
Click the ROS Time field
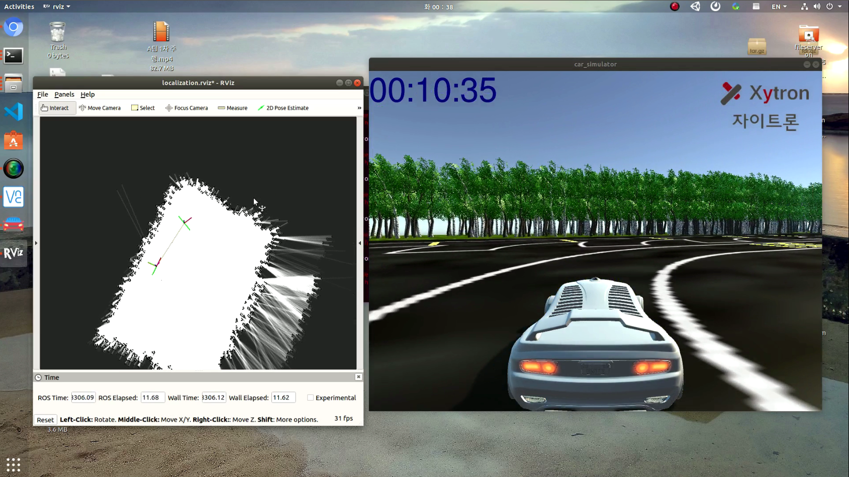pos(83,397)
